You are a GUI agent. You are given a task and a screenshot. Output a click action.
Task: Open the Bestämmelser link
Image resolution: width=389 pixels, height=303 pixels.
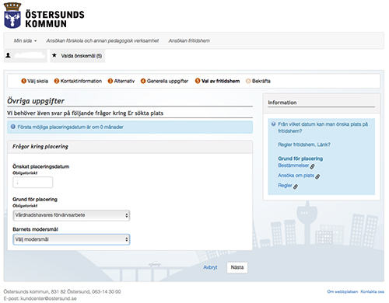293,165
